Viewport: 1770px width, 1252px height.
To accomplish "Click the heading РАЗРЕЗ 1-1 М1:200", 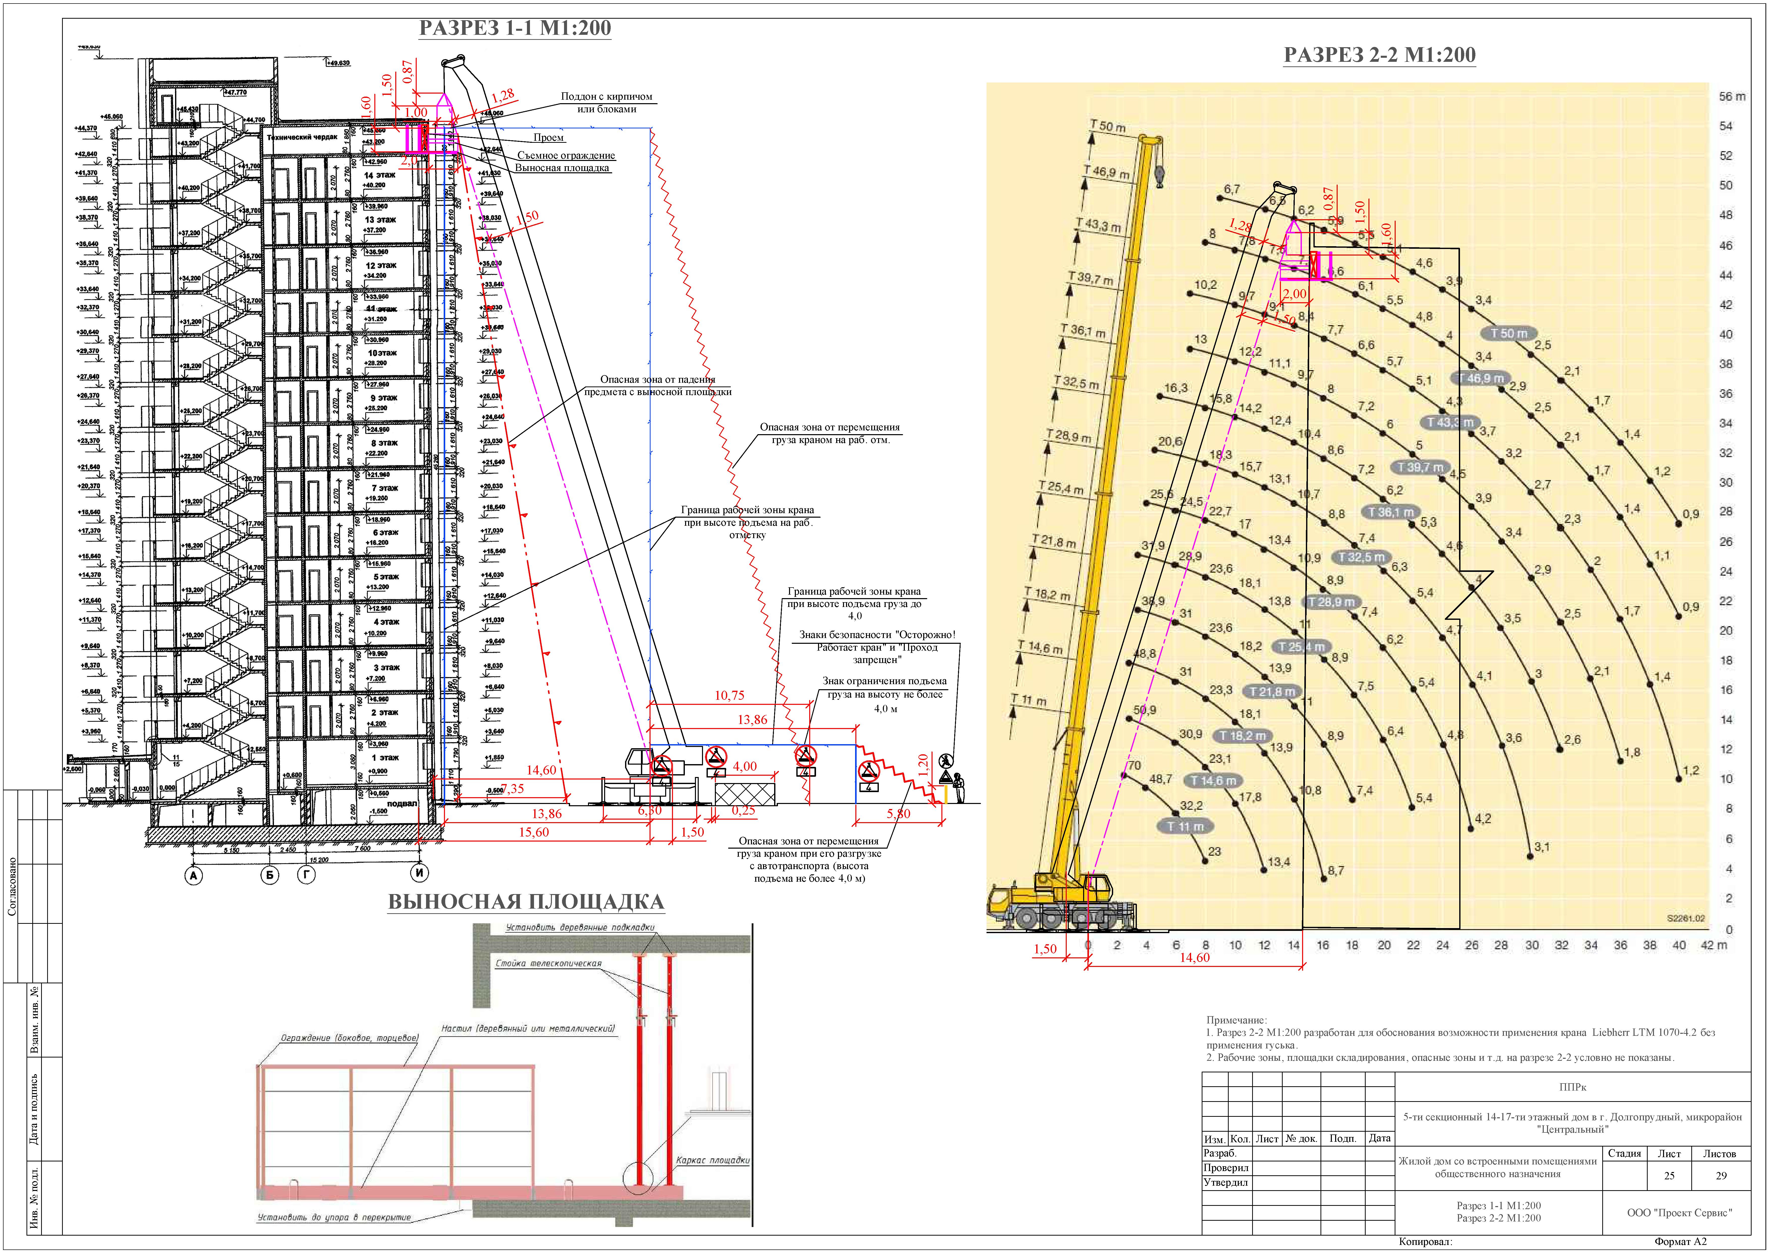I will (515, 29).
